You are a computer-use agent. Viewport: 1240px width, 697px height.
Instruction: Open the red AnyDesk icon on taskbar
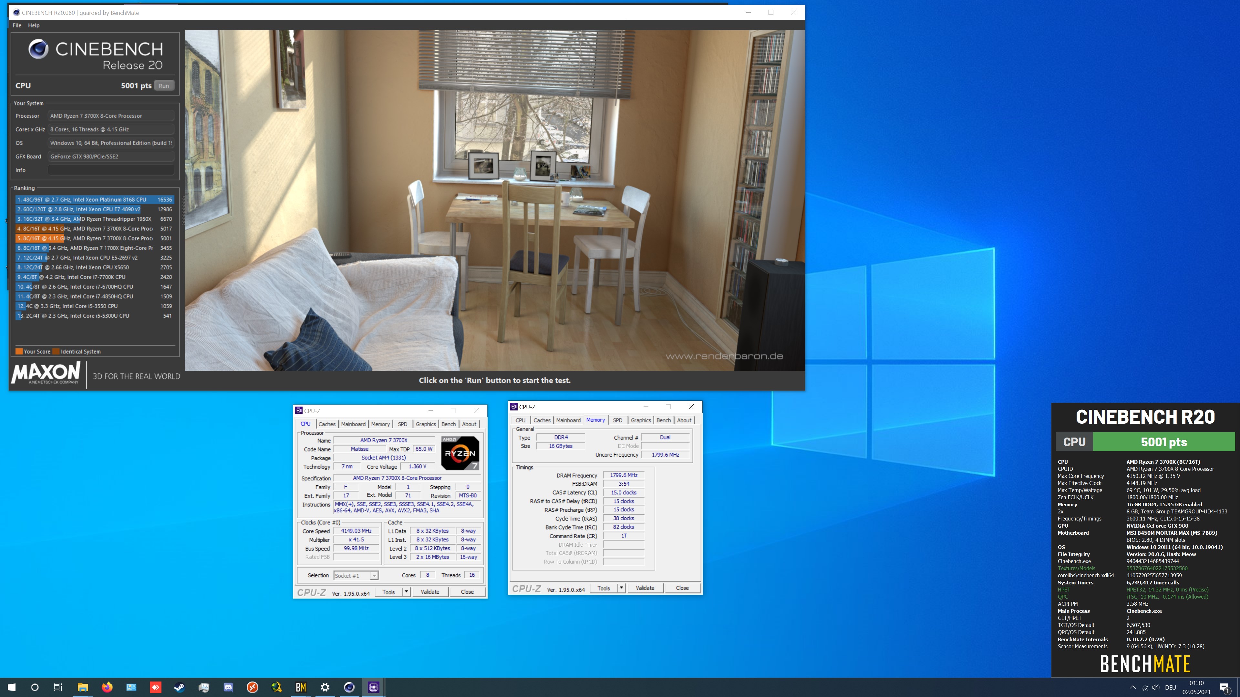155,687
